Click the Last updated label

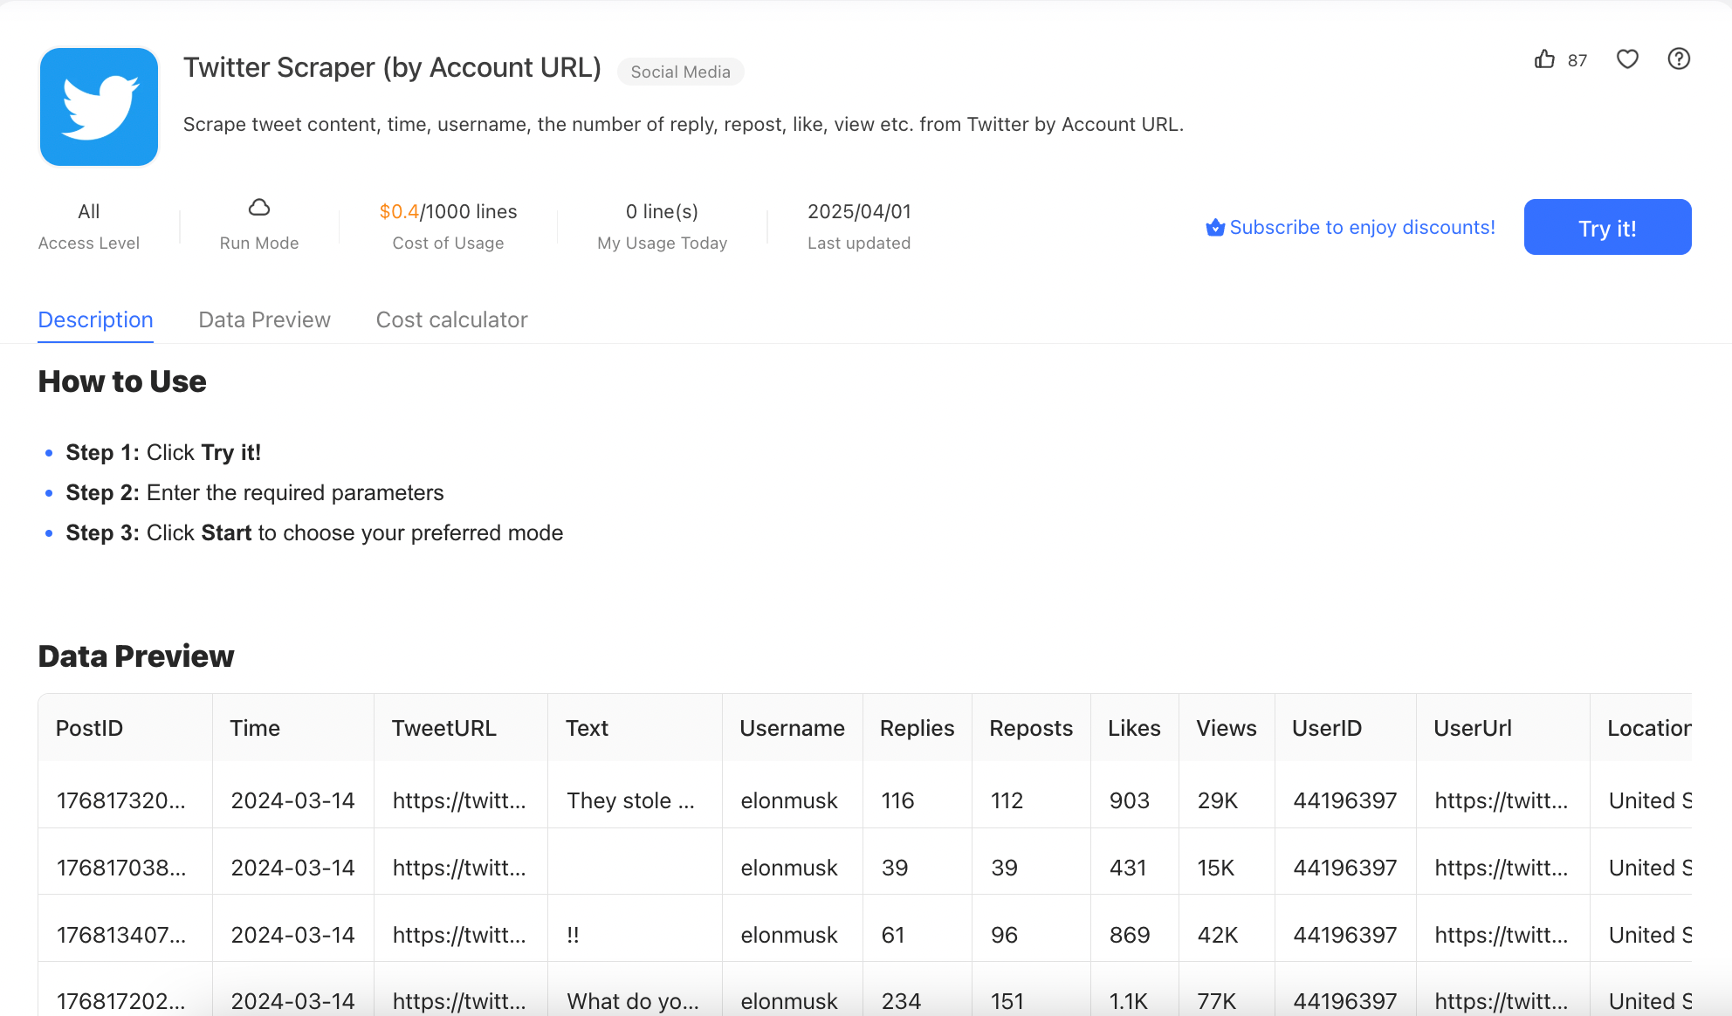(859, 243)
